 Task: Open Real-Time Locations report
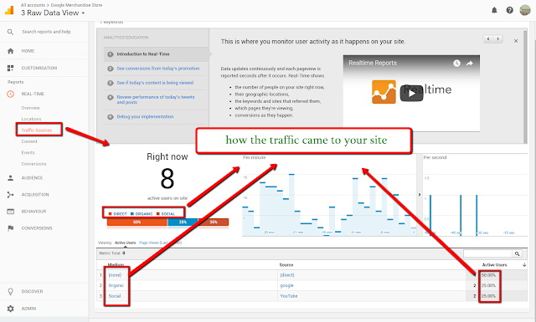(32, 119)
